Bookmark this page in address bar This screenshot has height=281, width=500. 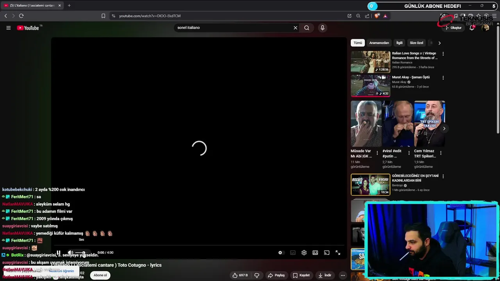pos(103,16)
